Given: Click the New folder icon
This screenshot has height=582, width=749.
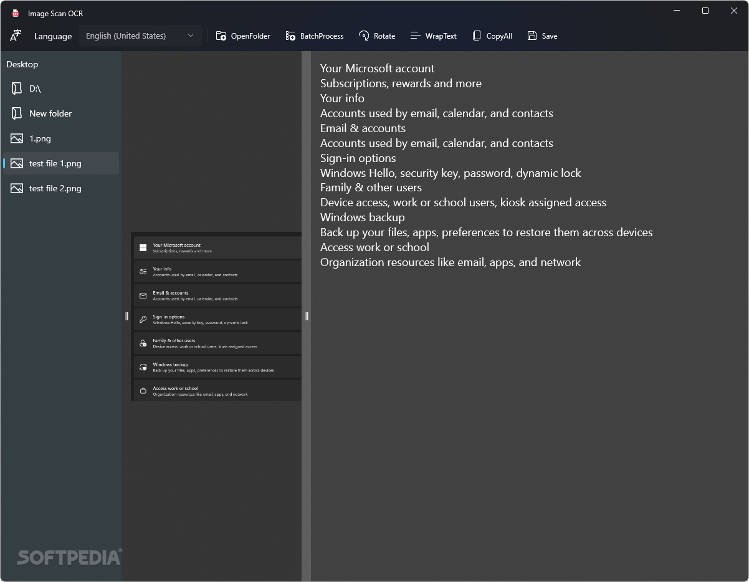Looking at the screenshot, I should click(17, 113).
